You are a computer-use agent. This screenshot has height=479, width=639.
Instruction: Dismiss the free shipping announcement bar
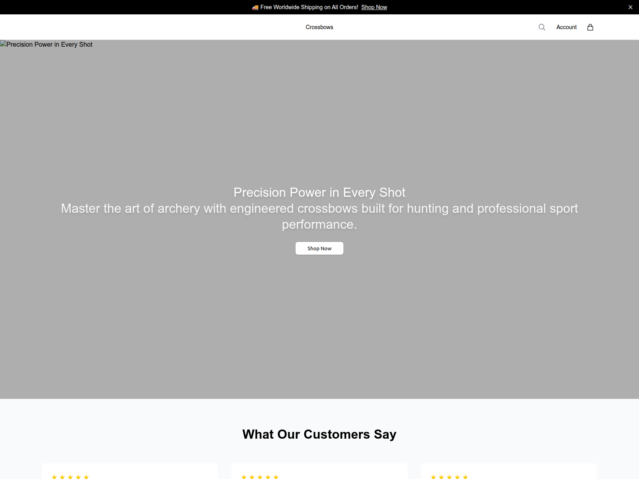(x=630, y=7)
